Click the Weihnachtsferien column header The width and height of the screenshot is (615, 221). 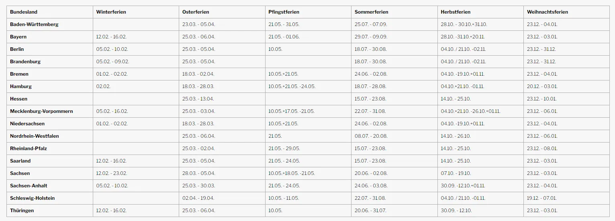(548, 12)
